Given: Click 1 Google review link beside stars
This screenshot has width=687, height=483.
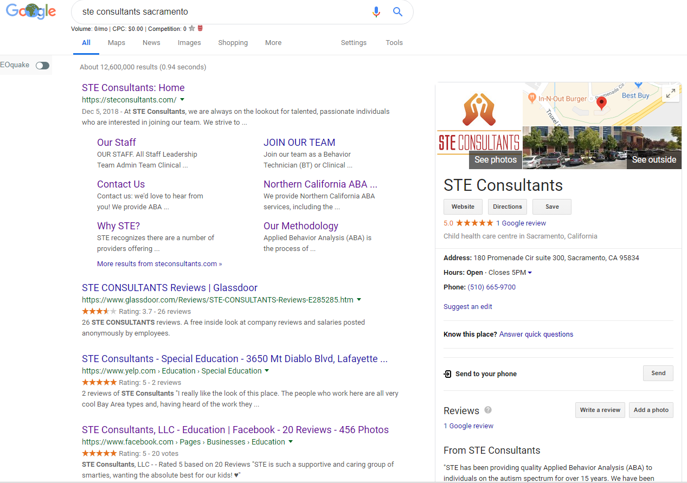Looking at the screenshot, I should point(521,223).
